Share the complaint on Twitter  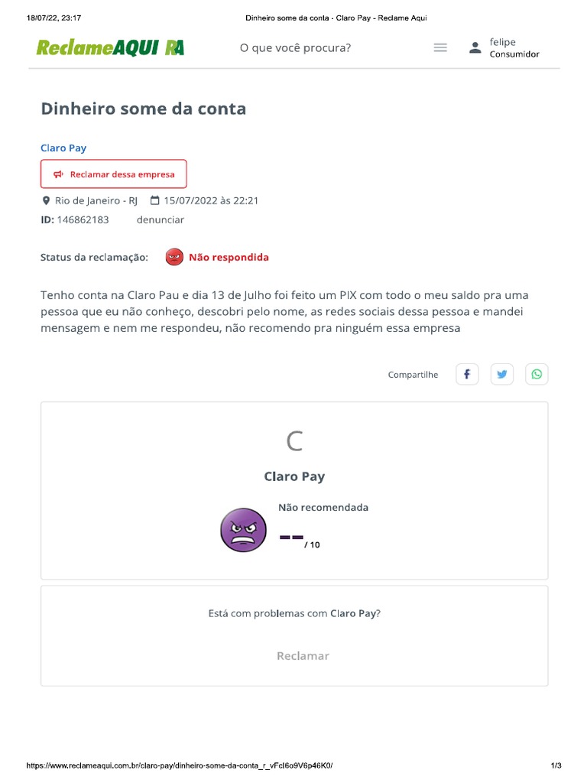tap(502, 374)
